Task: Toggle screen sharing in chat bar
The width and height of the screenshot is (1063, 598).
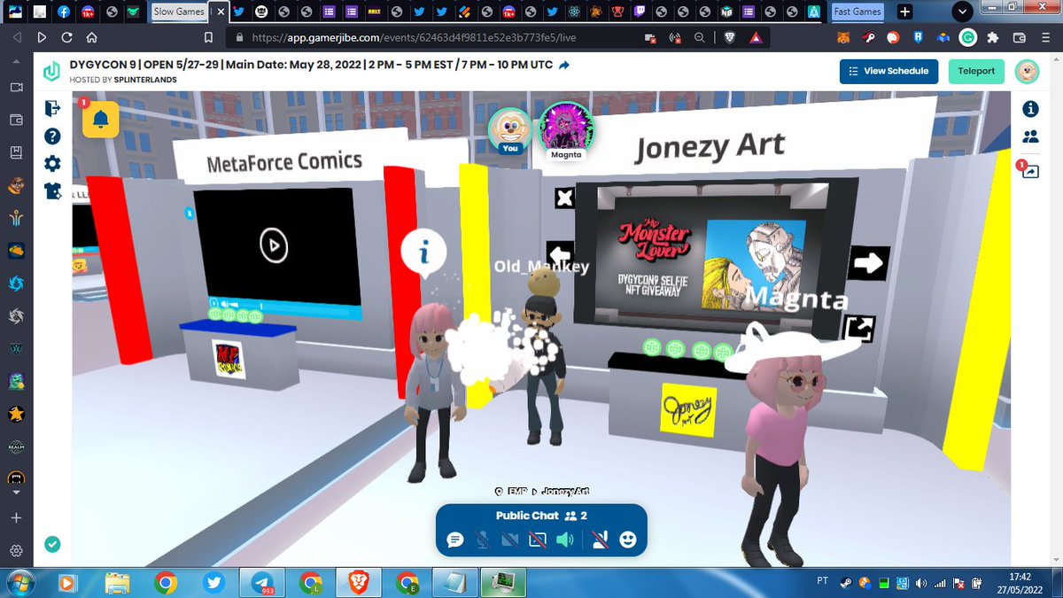Action: point(537,540)
